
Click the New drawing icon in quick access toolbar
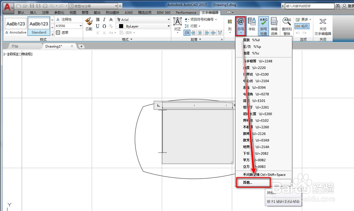click(19, 6)
